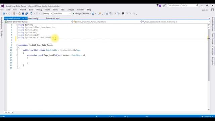Click the account avatar icon
The image size is (215, 121).
click(x=213, y=10)
